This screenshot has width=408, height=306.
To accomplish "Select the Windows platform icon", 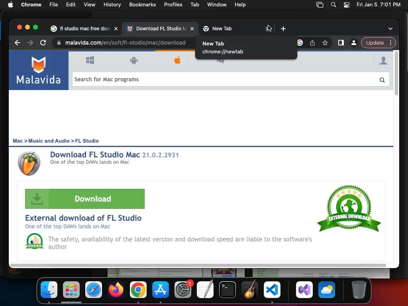I will (x=90, y=61).
